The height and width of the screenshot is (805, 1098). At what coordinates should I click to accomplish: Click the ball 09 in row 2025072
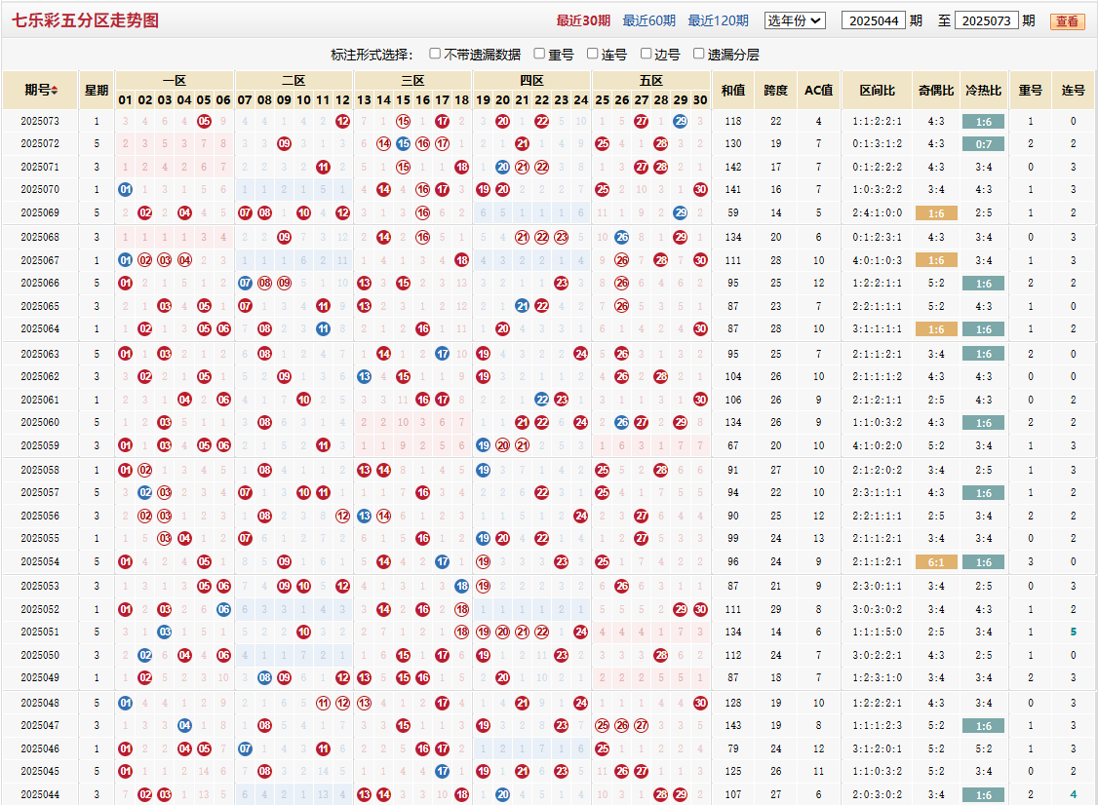click(x=284, y=143)
